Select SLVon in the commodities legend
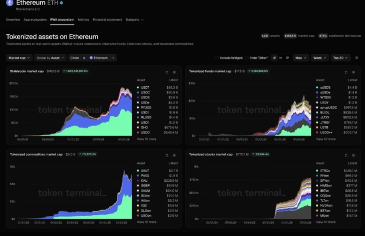This screenshot has width=365, height=236. pyautogui.click(x=145, y=196)
